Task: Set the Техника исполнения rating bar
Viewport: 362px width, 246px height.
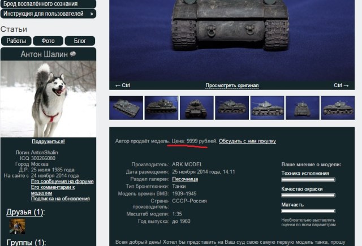Action: click(308, 179)
